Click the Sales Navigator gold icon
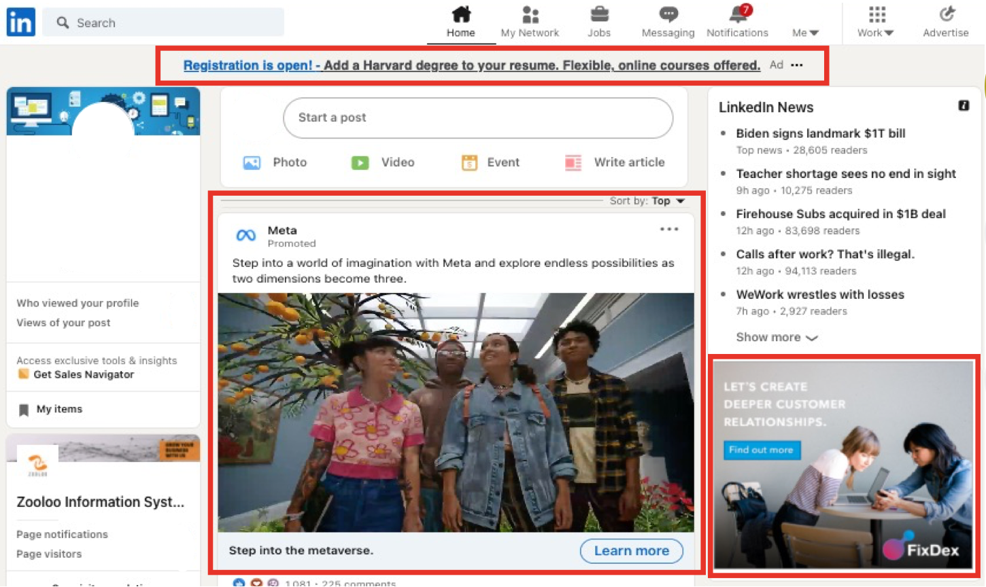 pos(23,374)
